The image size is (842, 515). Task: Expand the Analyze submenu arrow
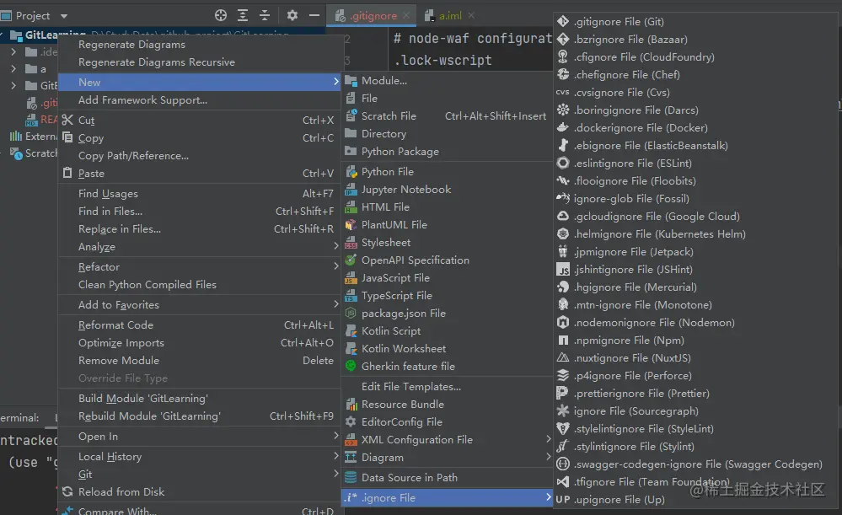(336, 246)
